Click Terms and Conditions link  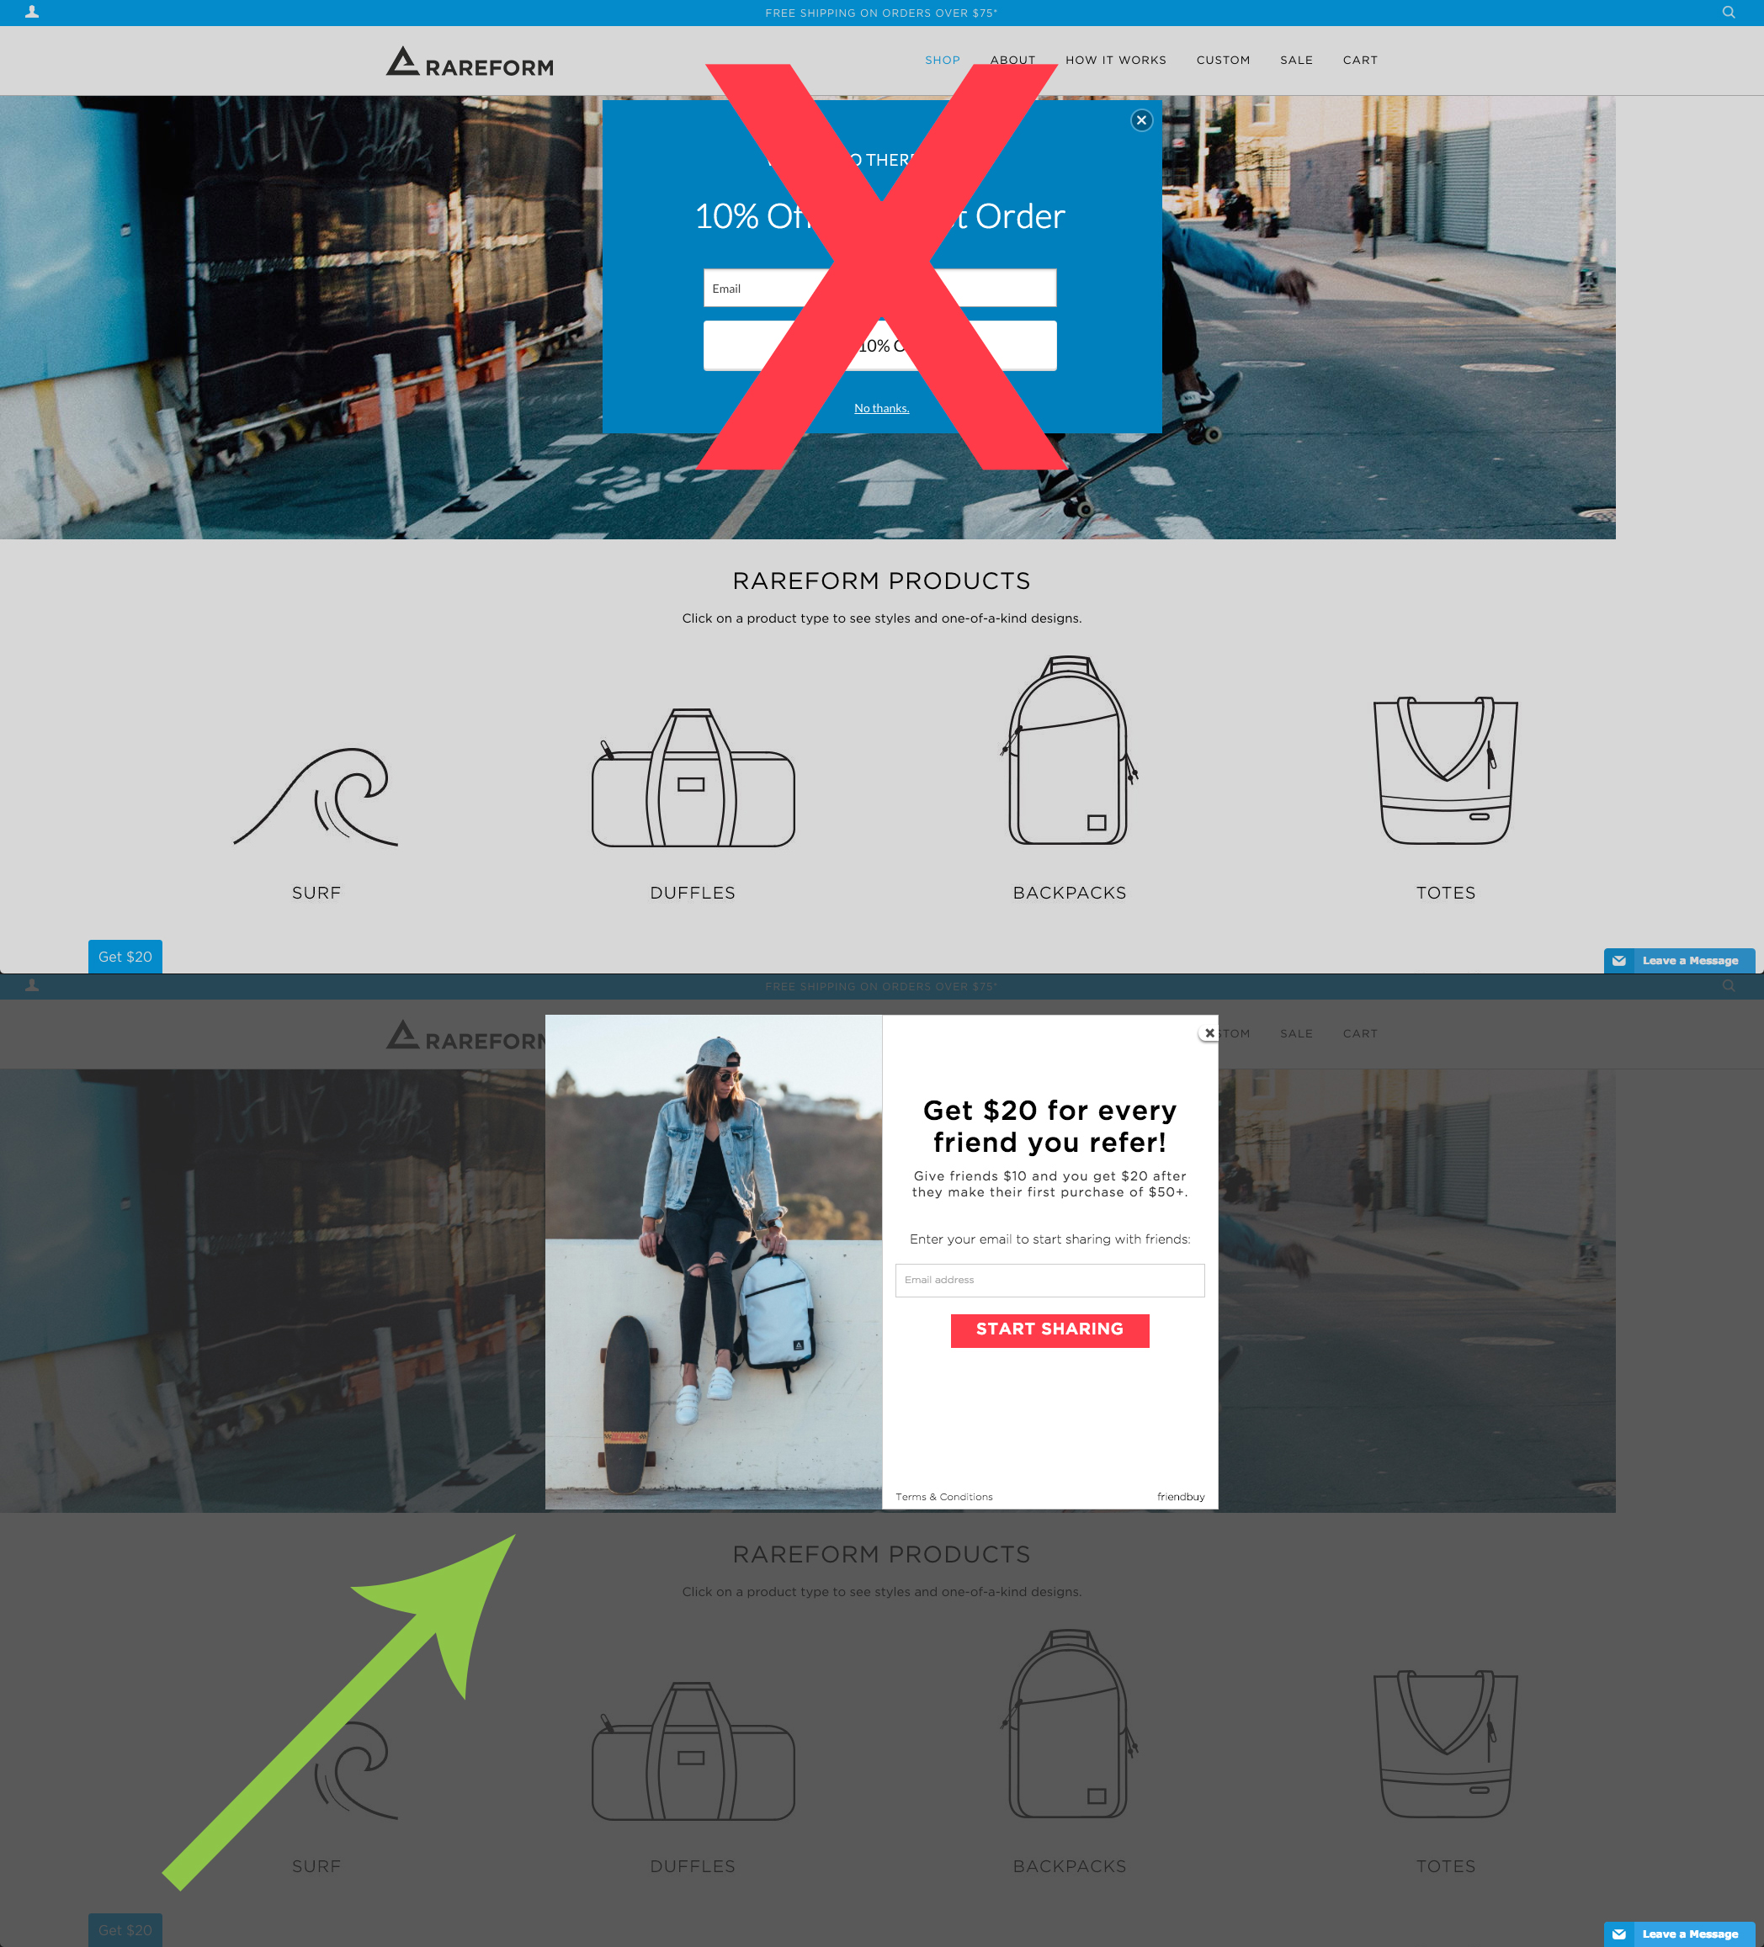click(x=945, y=1496)
